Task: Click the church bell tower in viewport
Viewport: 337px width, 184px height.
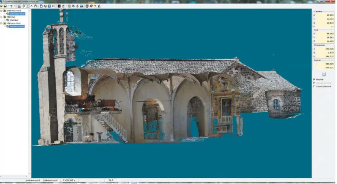Action: click(55, 82)
